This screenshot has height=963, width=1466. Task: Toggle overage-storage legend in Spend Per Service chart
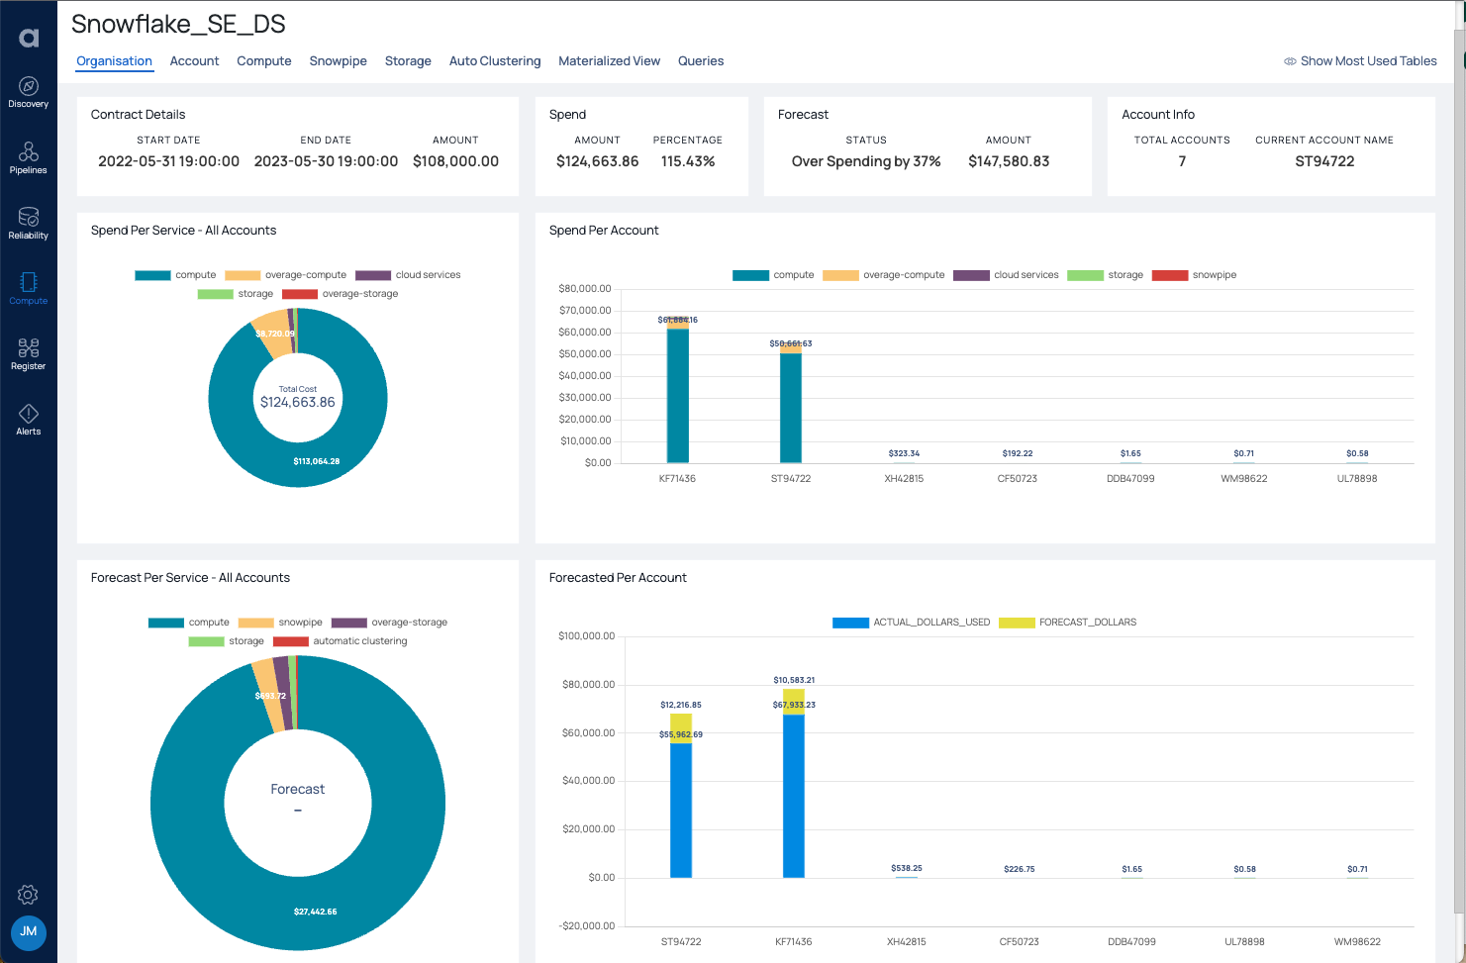click(340, 294)
